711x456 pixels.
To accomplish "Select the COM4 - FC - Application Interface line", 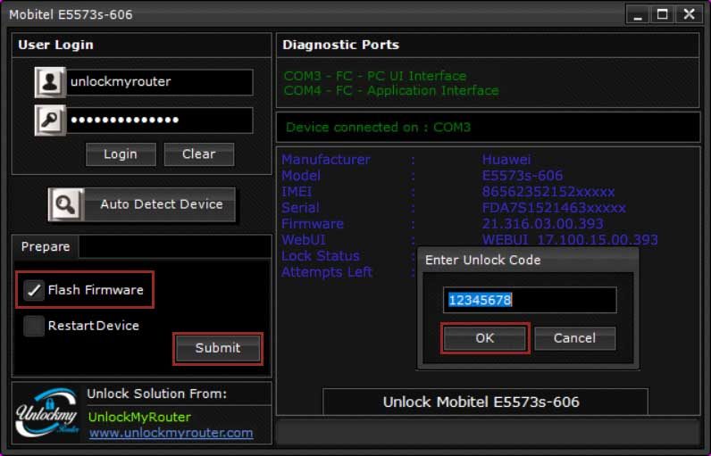I will [391, 90].
